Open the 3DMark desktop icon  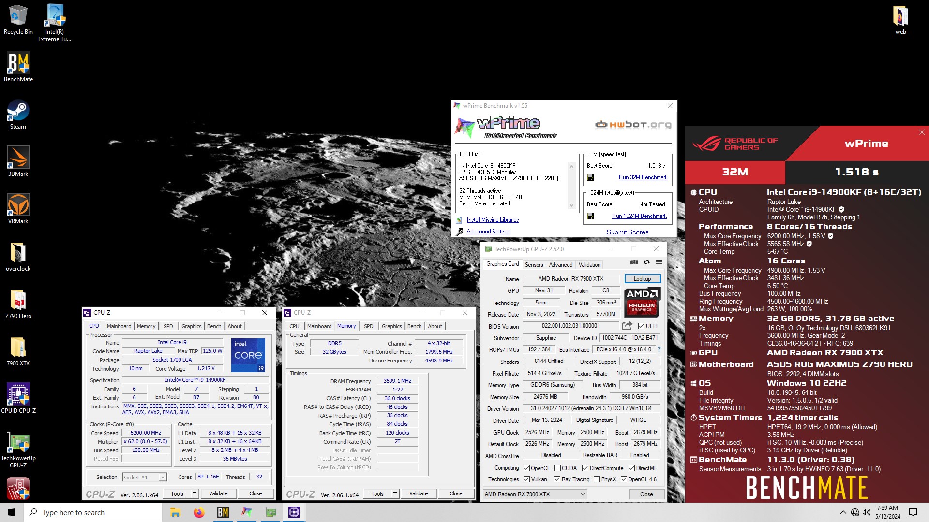pos(18,162)
